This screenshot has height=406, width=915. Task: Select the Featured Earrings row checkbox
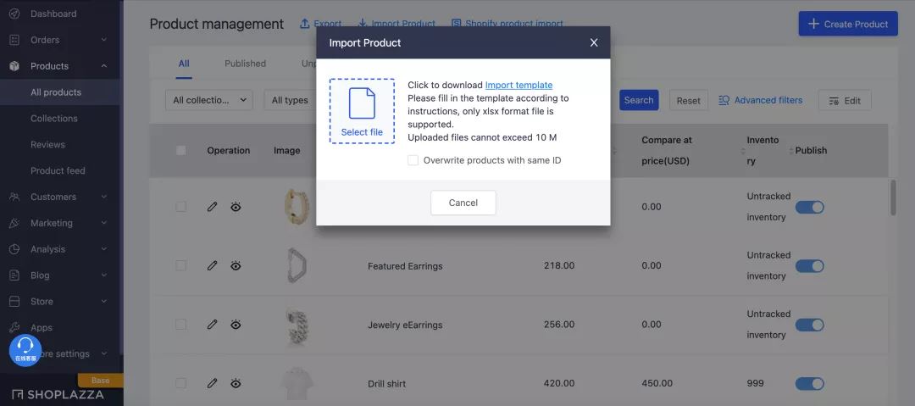tap(181, 265)
